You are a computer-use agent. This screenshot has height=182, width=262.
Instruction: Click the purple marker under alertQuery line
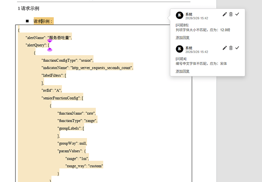coord(49,49)
